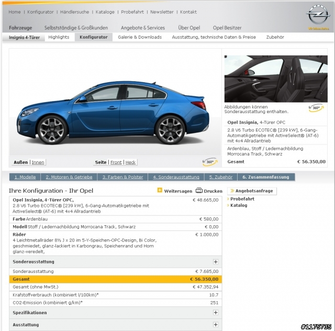The width and height of the screenshot is (335, 331).
Task: Select the Heck view
Action: (130, 162)
